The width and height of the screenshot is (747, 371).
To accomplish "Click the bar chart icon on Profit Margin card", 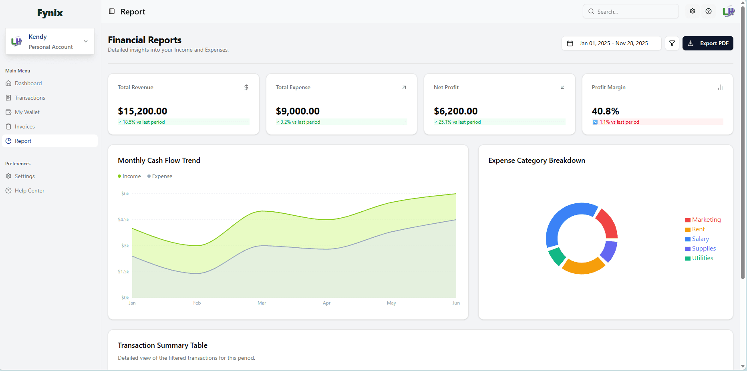I will click(x=720, y=87).
